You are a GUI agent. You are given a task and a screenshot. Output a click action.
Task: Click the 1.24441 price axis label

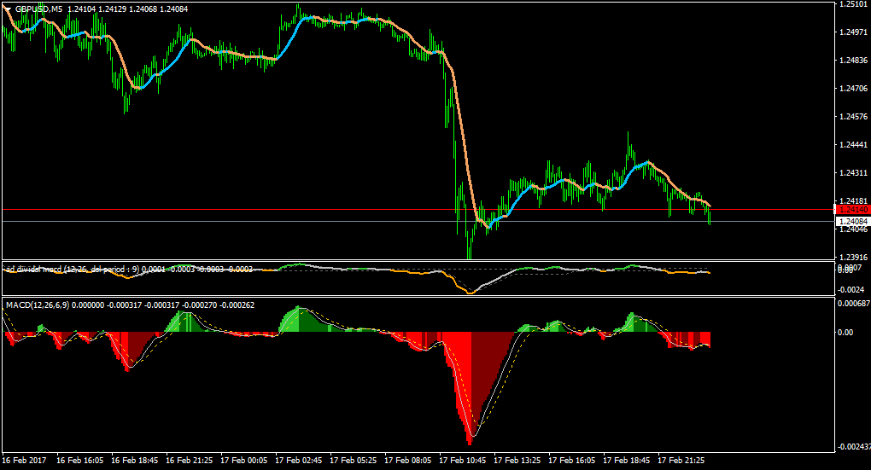(x=854, y=145)
